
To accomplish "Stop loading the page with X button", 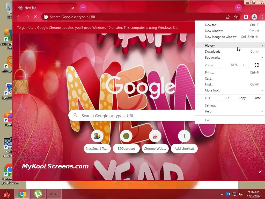I will pos(35,17).
